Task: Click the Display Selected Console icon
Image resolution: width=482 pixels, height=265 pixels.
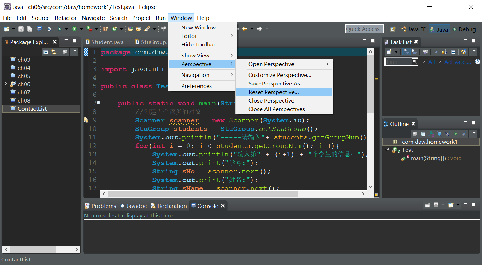Action: pyautogui.click(x=436, y=205)
